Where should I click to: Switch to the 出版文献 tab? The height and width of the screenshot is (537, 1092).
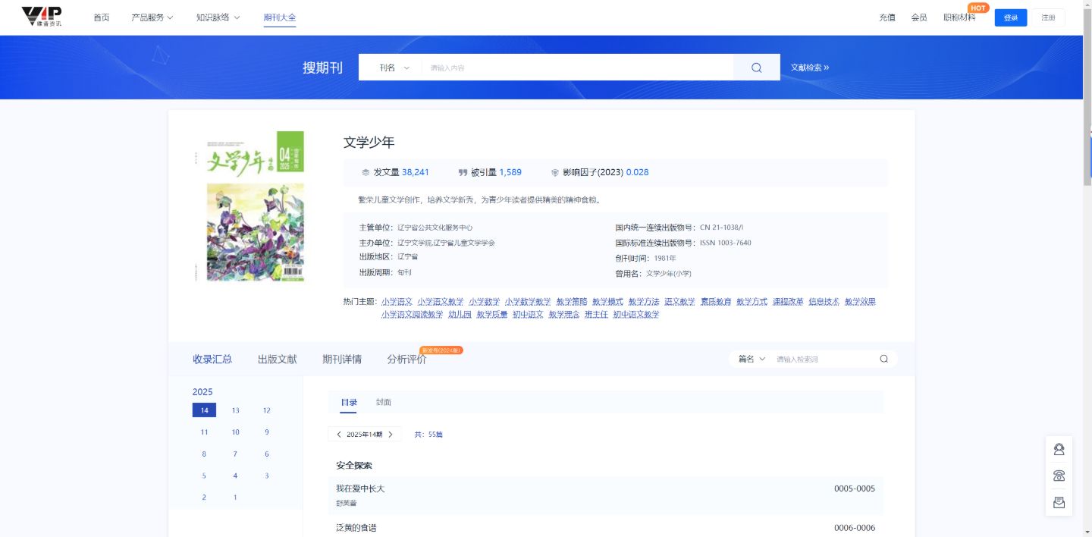point(277,360)
